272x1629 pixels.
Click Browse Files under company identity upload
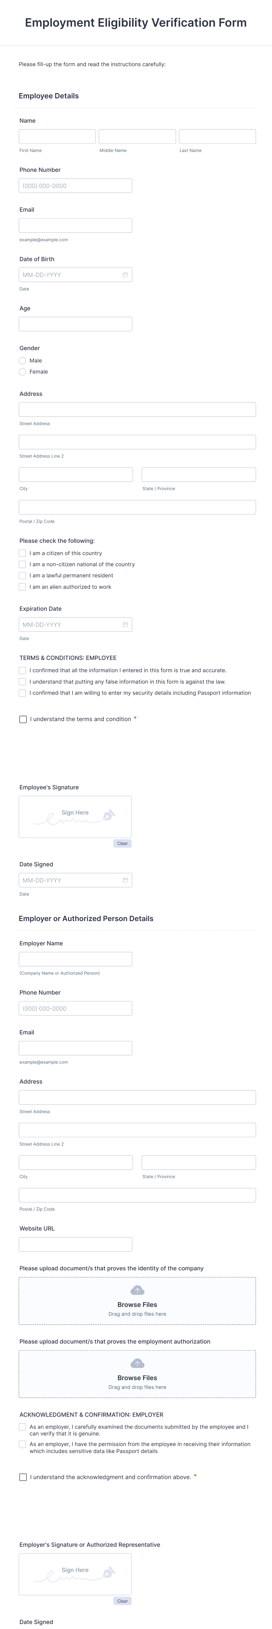point(137,1304)
